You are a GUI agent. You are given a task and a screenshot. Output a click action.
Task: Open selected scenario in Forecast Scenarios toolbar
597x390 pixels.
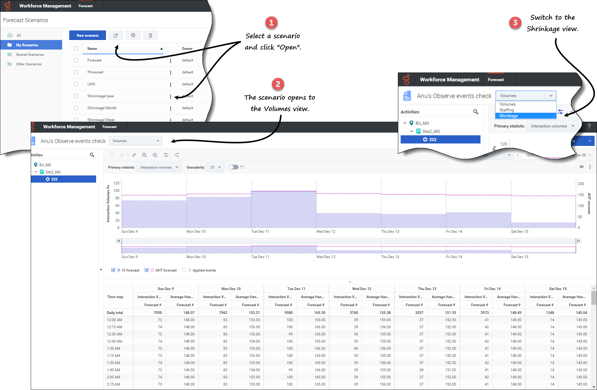[116, 35]
